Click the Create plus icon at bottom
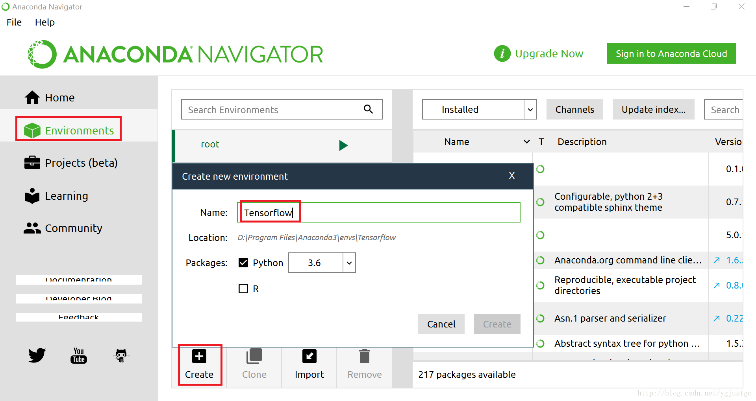The image size is (756, 401). point(199,356)
